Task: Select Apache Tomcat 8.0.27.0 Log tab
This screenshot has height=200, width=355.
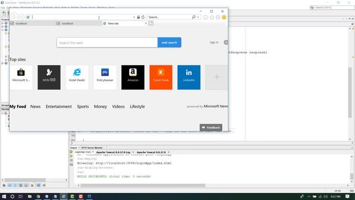Action: coord(113,152)
